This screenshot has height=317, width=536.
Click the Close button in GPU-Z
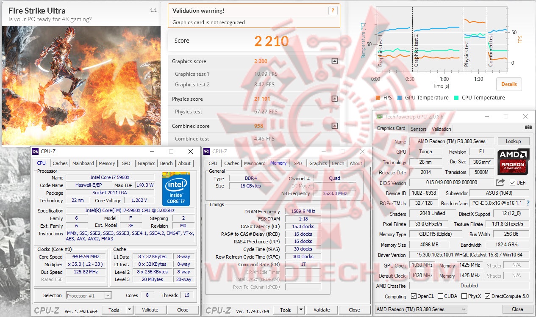517,309
